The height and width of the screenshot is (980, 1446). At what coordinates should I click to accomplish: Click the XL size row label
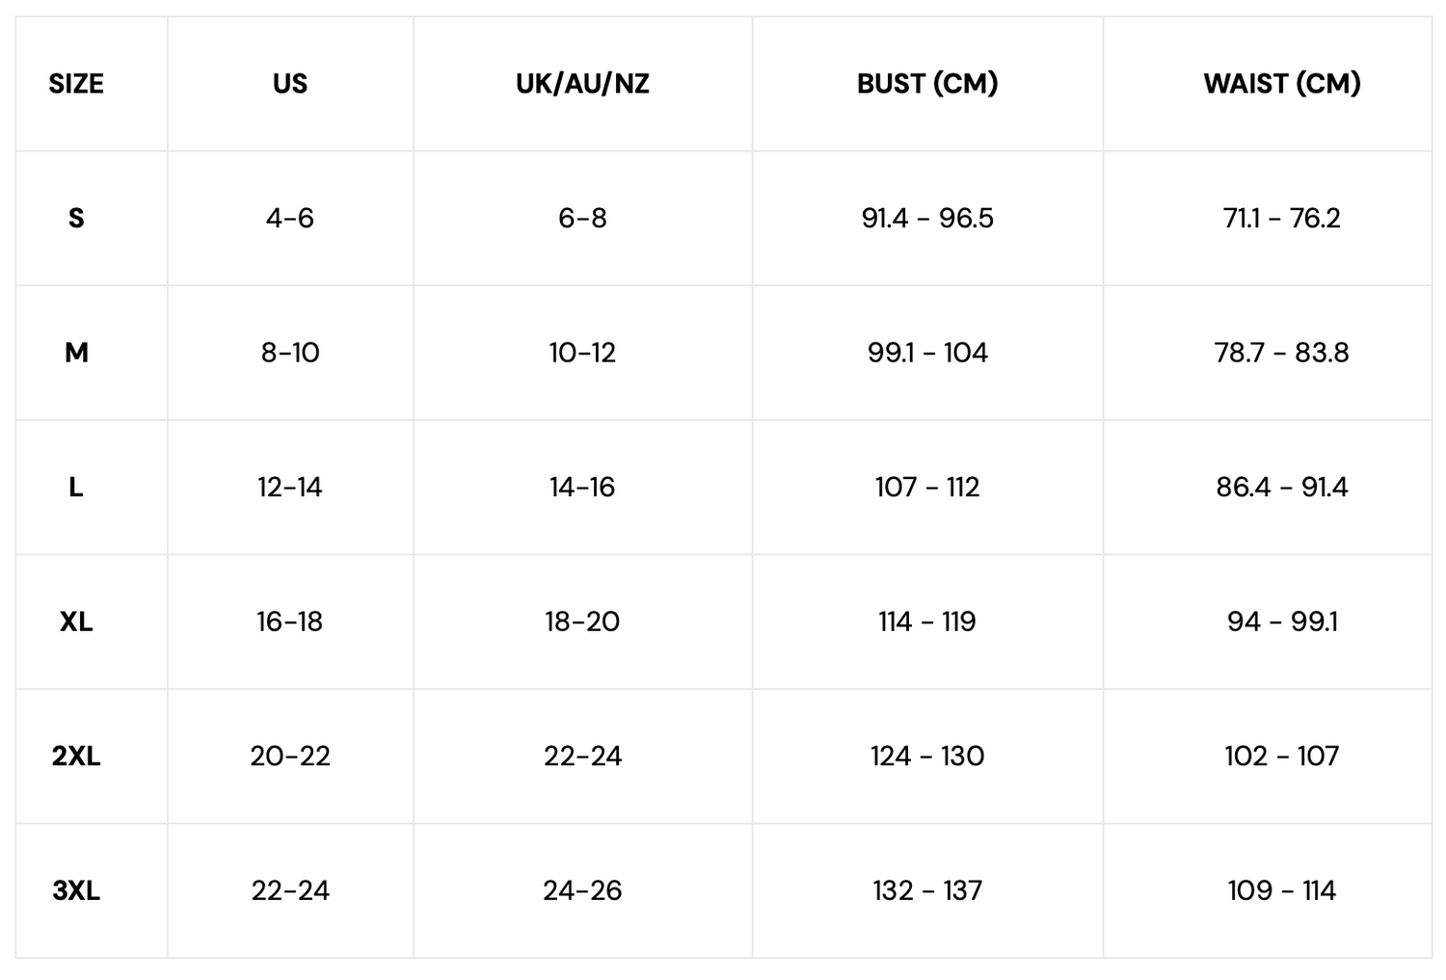coord(76,622)
